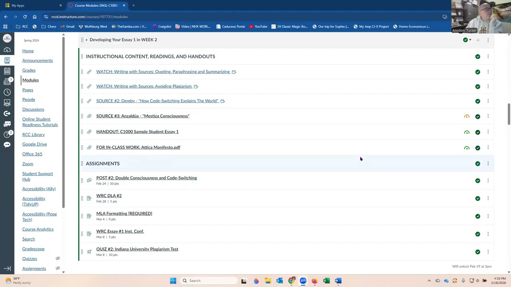The image size is (511, 287).
Task: Click the browser address bar URL
Action: click(89, 17)
